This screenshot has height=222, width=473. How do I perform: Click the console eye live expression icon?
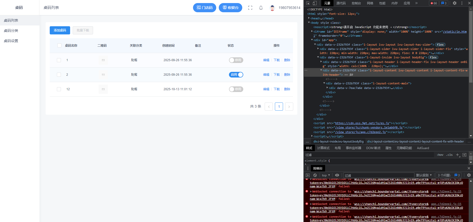click(337, 175)
